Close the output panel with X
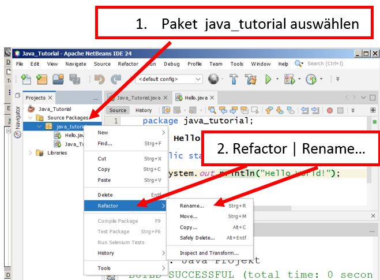 pos(373,216)
